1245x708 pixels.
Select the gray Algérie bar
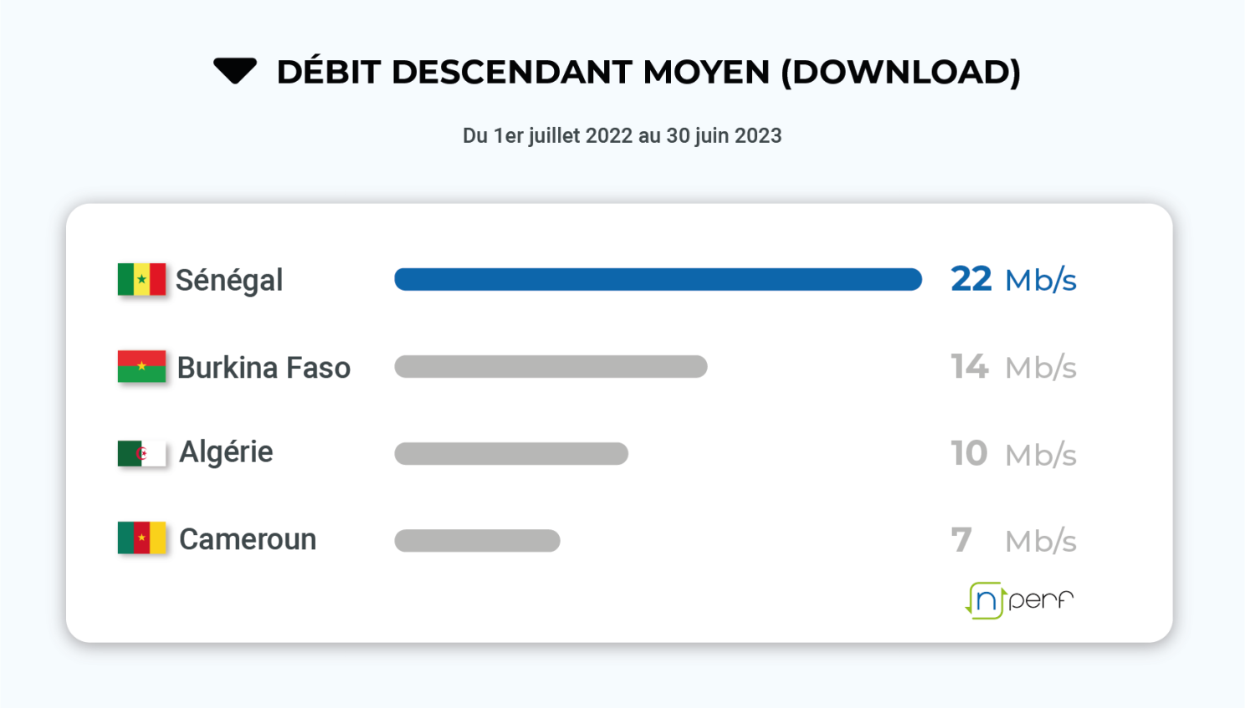[511, 454]
